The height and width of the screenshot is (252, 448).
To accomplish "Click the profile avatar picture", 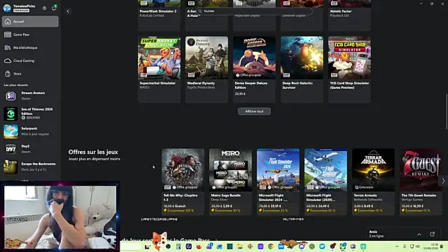I will click(7, 8).
